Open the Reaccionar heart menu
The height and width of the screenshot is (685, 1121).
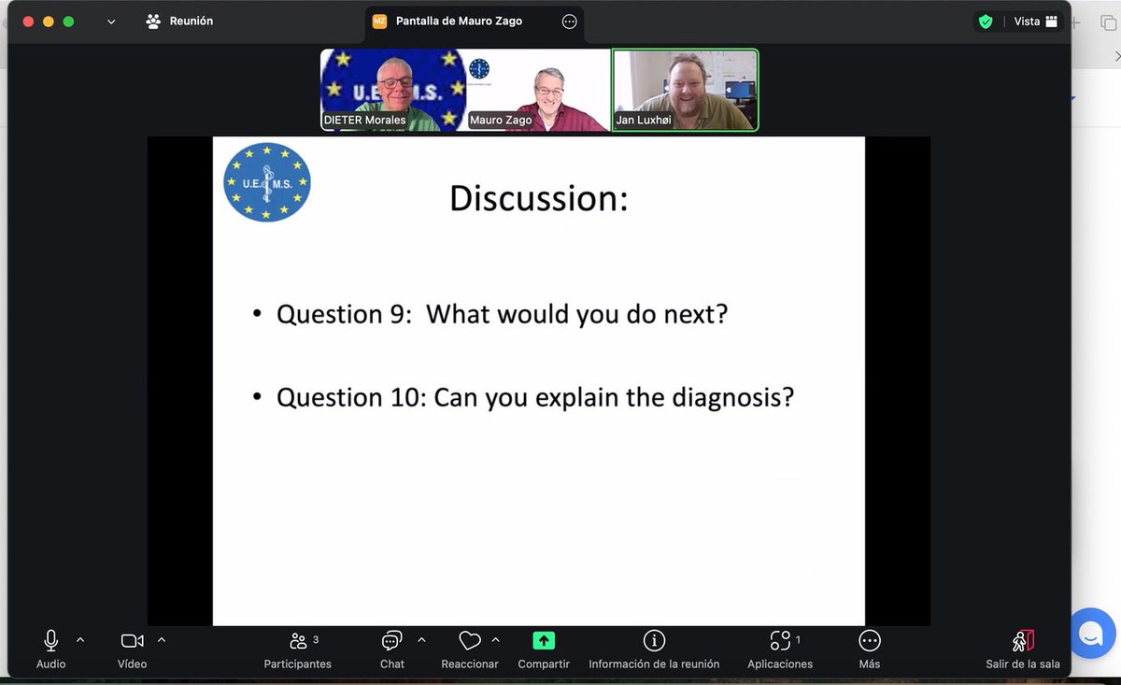point(470,641)
